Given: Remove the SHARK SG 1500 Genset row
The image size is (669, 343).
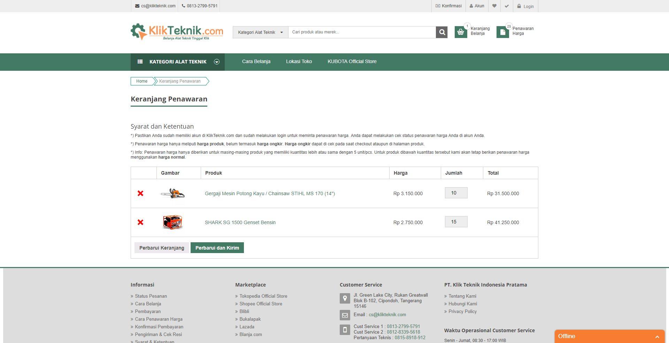Looking at the screenshot, I should [x=140, y=222].
